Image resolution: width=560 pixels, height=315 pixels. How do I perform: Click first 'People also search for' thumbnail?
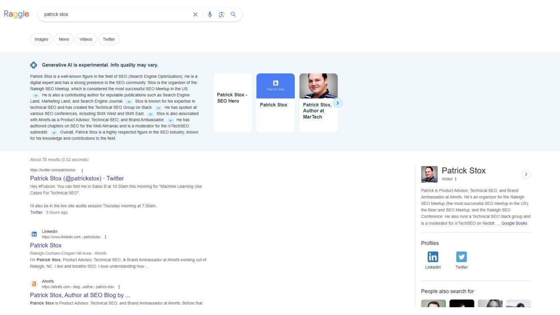pos(434,303)
